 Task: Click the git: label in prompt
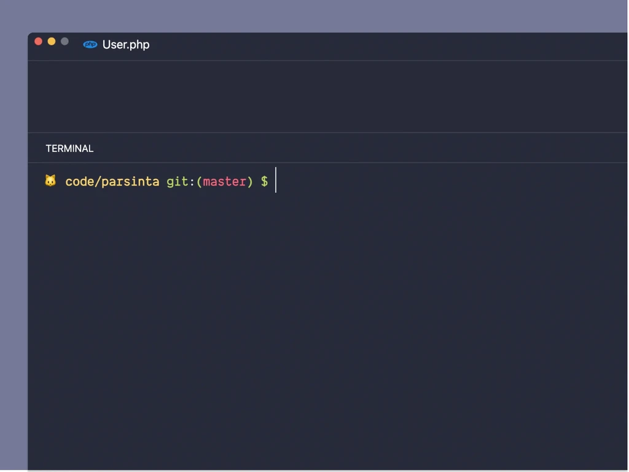click(x=181, y=181)
